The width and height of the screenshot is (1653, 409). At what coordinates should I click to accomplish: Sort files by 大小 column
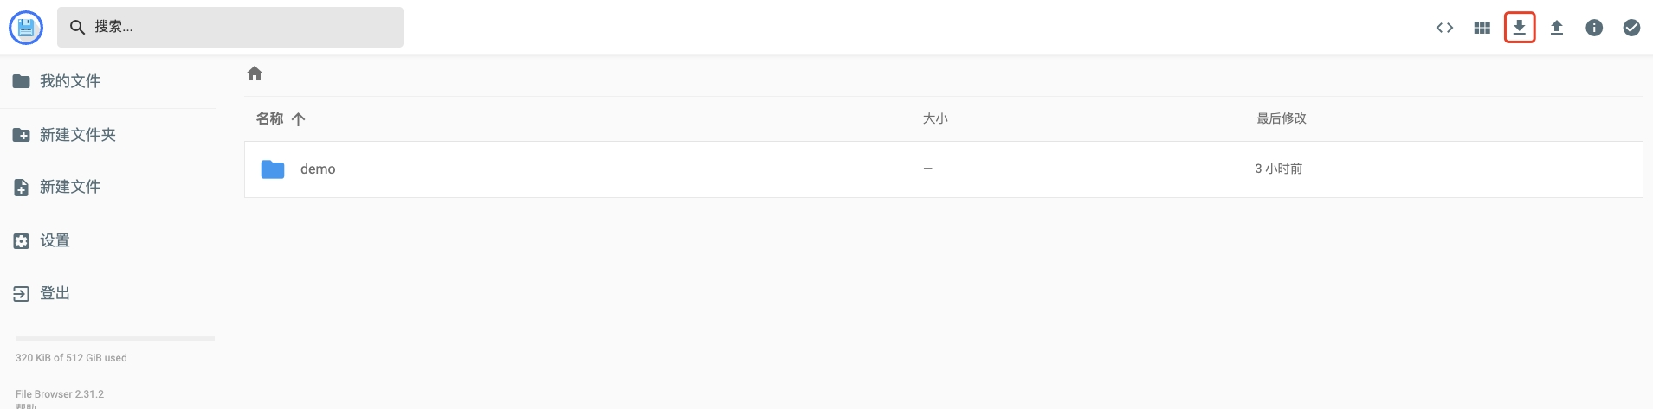935,118
